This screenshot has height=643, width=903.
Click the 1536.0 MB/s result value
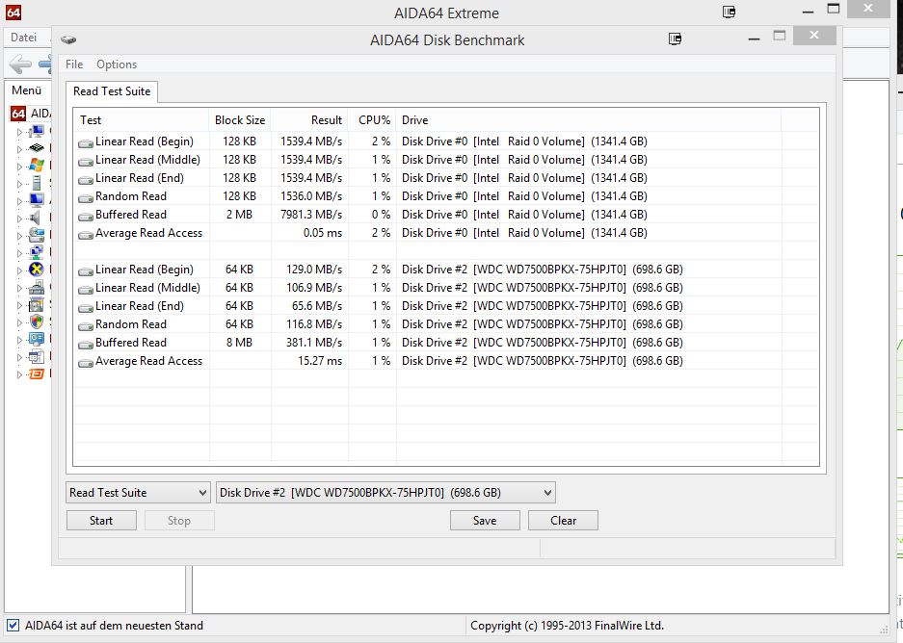pyautogui.click(x=311, y=196)
